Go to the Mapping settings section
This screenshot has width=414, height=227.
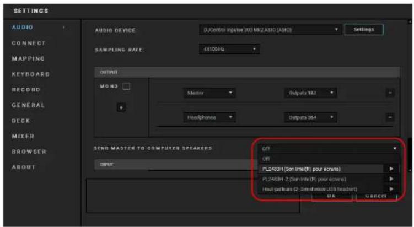click(28, 58)
